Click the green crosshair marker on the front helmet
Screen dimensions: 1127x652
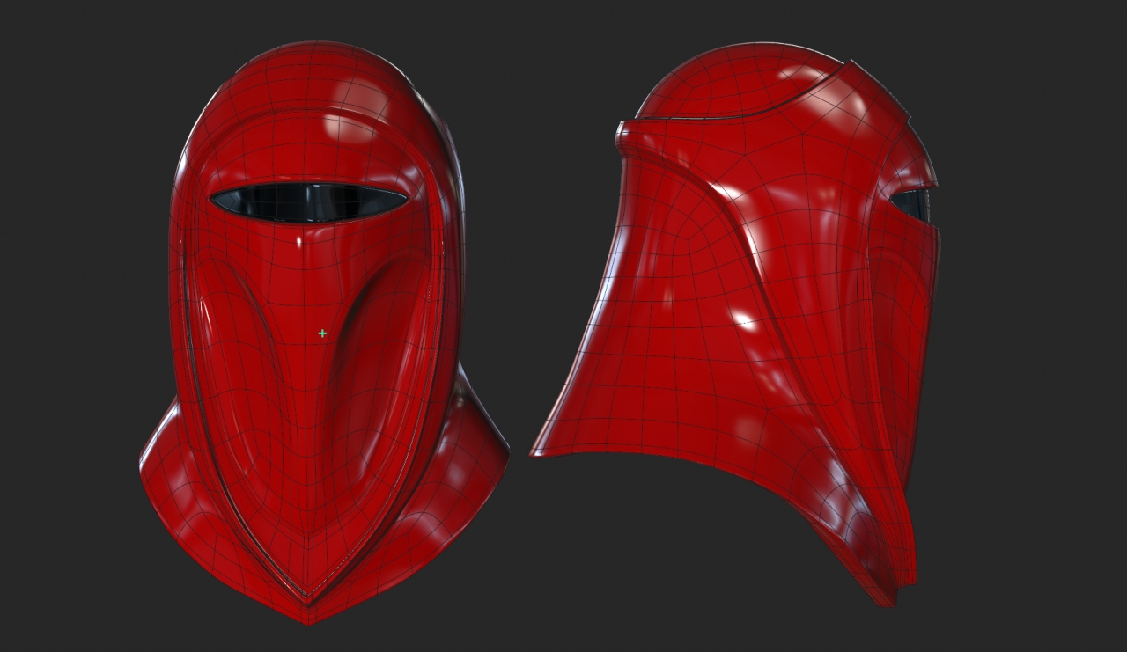click(322, 333)
